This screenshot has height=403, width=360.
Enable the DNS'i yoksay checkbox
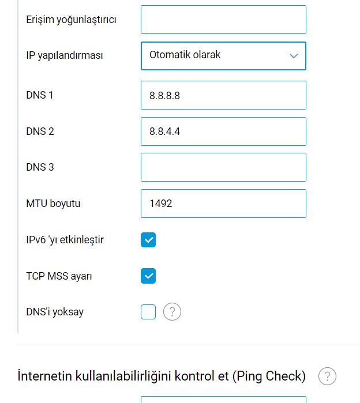tap(148, 312)
